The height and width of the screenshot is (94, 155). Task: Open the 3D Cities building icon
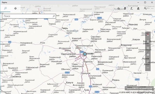[x=125, y=8]
